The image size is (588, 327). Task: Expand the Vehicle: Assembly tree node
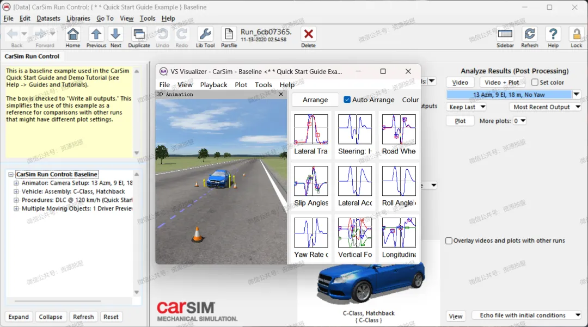point(16,192)
